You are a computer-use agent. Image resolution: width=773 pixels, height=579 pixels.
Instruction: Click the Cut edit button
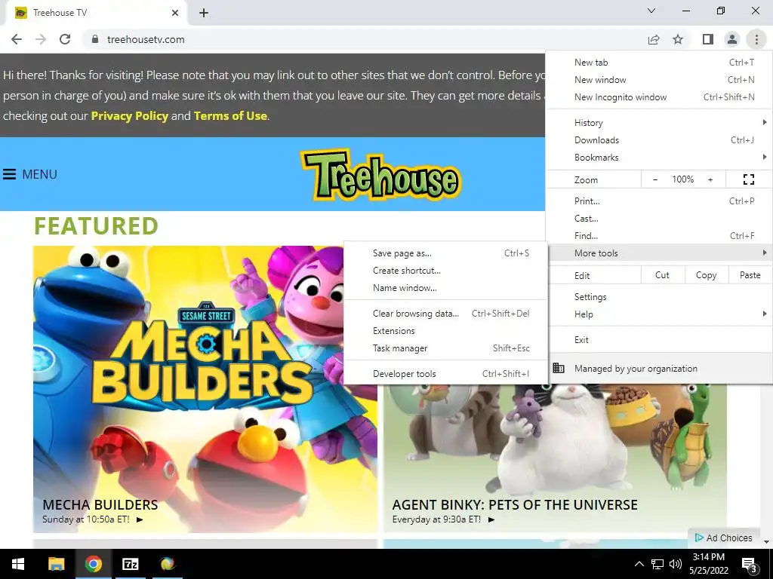[663, 275]
